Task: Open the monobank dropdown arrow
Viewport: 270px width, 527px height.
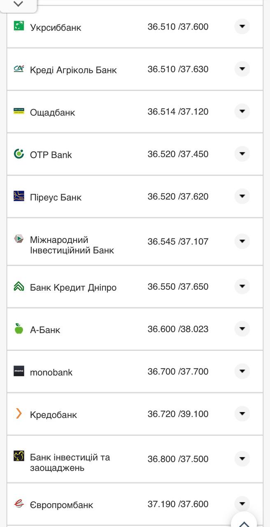Action: click(242, 371)
